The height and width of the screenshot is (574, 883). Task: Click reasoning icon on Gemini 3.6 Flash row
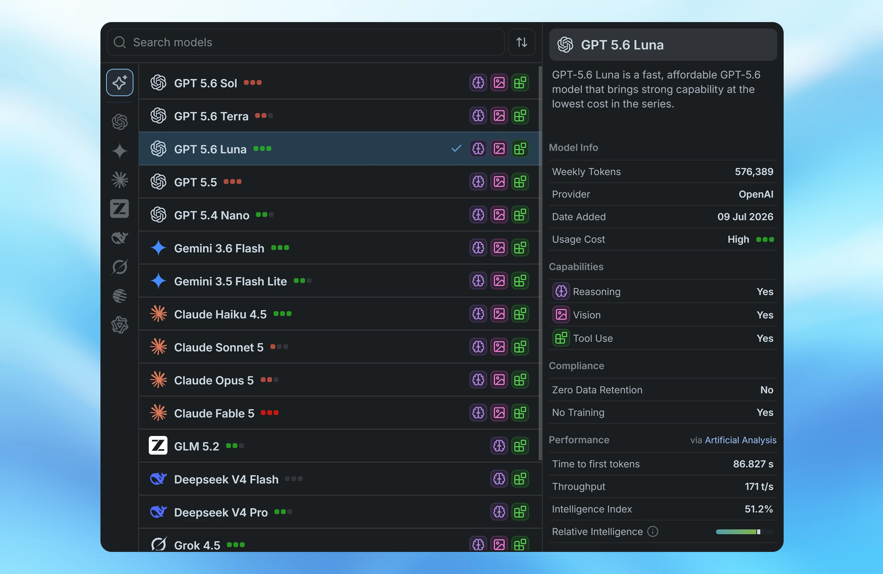(478, 248)
